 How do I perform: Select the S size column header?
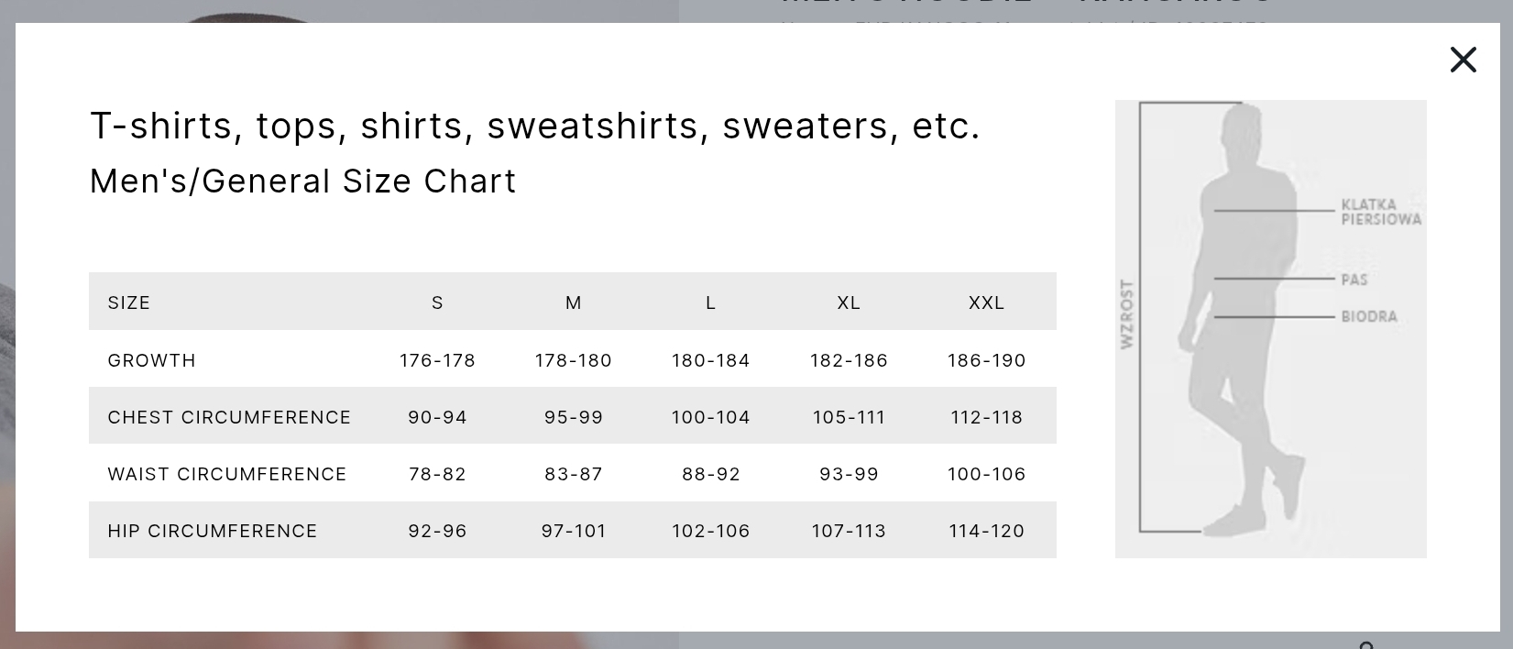pos(437,302)
